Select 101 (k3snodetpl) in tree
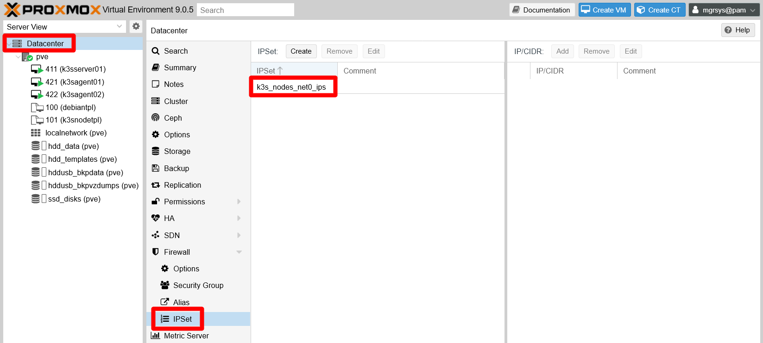 click(x=74, y=120)
